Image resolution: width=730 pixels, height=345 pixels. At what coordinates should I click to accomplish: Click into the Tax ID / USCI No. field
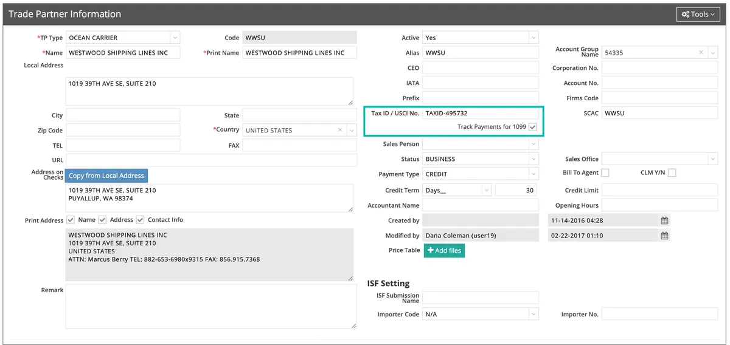click(x=480, y=113)
